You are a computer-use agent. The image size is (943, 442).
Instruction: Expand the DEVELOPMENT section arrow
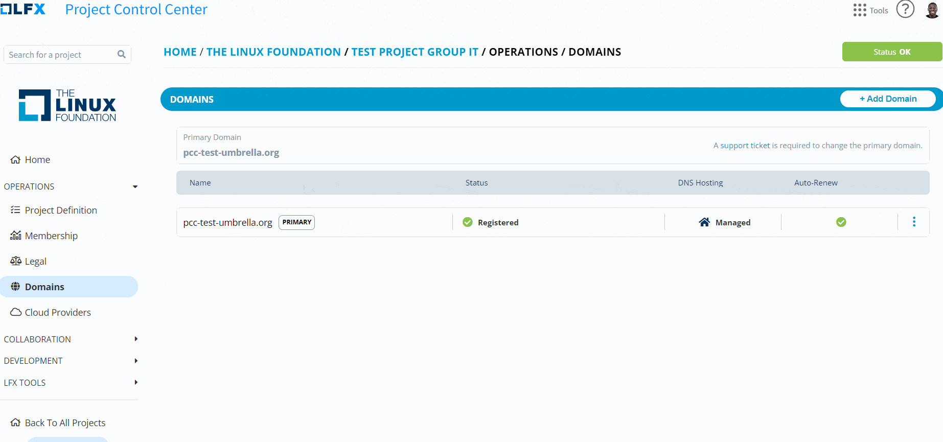(136, 361)
